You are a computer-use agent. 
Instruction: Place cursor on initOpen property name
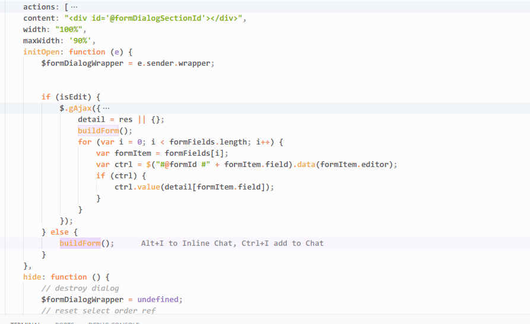(42, 52)
